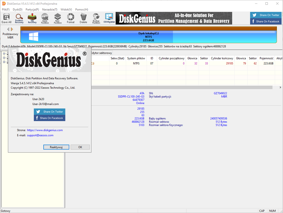The width and height of the screenshot is (283, 213).
Task: Expand the third tree node in the disk tree
Action: point(4,62)
